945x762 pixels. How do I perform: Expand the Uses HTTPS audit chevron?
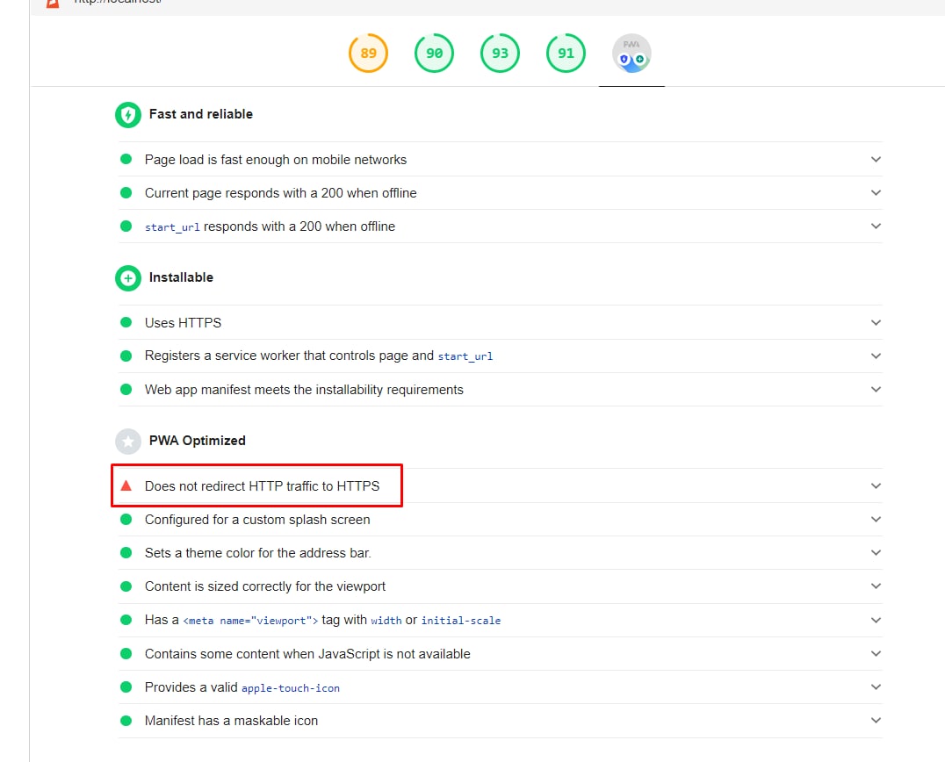pyautogui.click(x=876, y=323)
